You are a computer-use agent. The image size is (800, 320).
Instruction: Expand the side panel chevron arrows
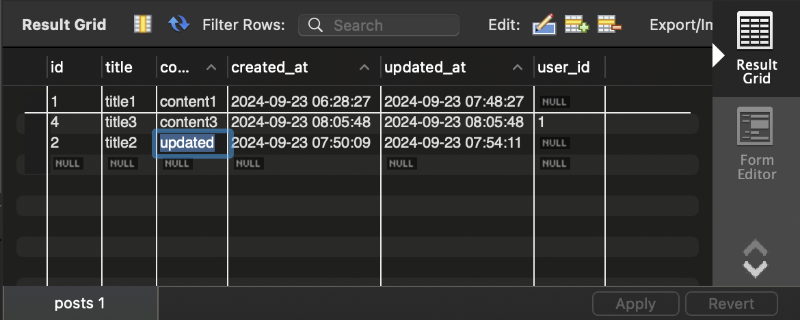coord(755,258)
